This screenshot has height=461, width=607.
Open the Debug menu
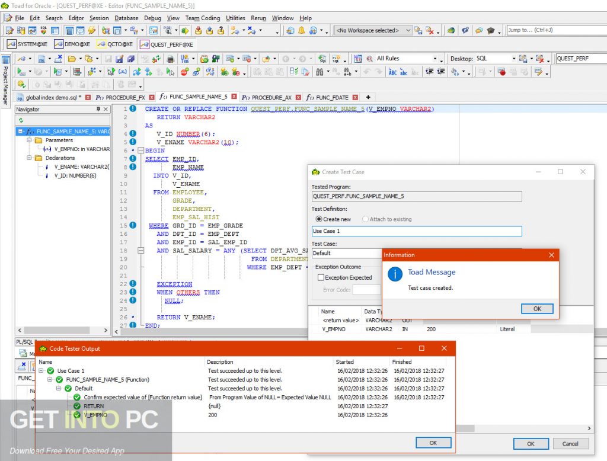(152, 18)
